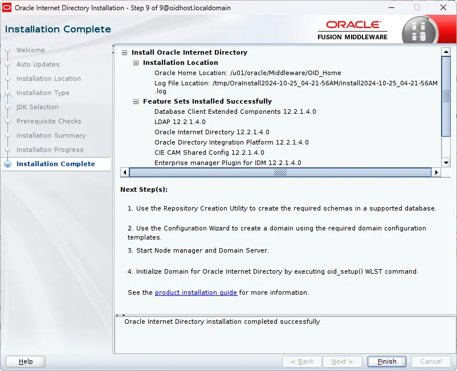Click the Installation Location heading in tree
457x371 pixels.
tap(181, 63)
